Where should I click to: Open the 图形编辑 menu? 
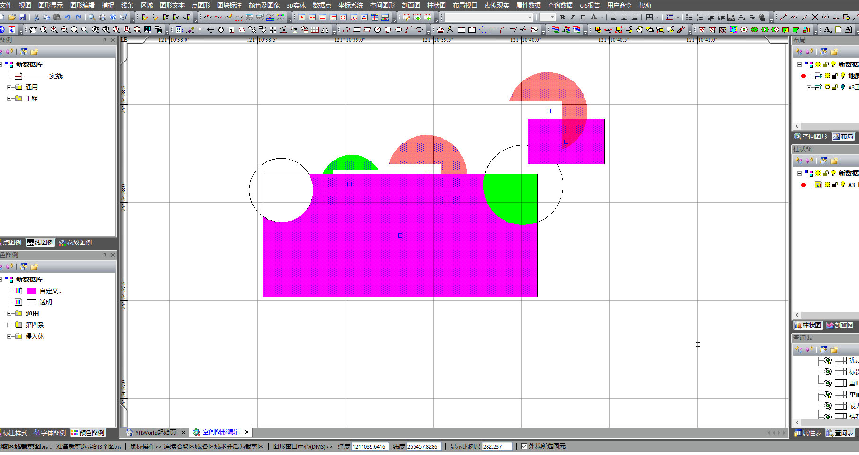tap(82, 5)
